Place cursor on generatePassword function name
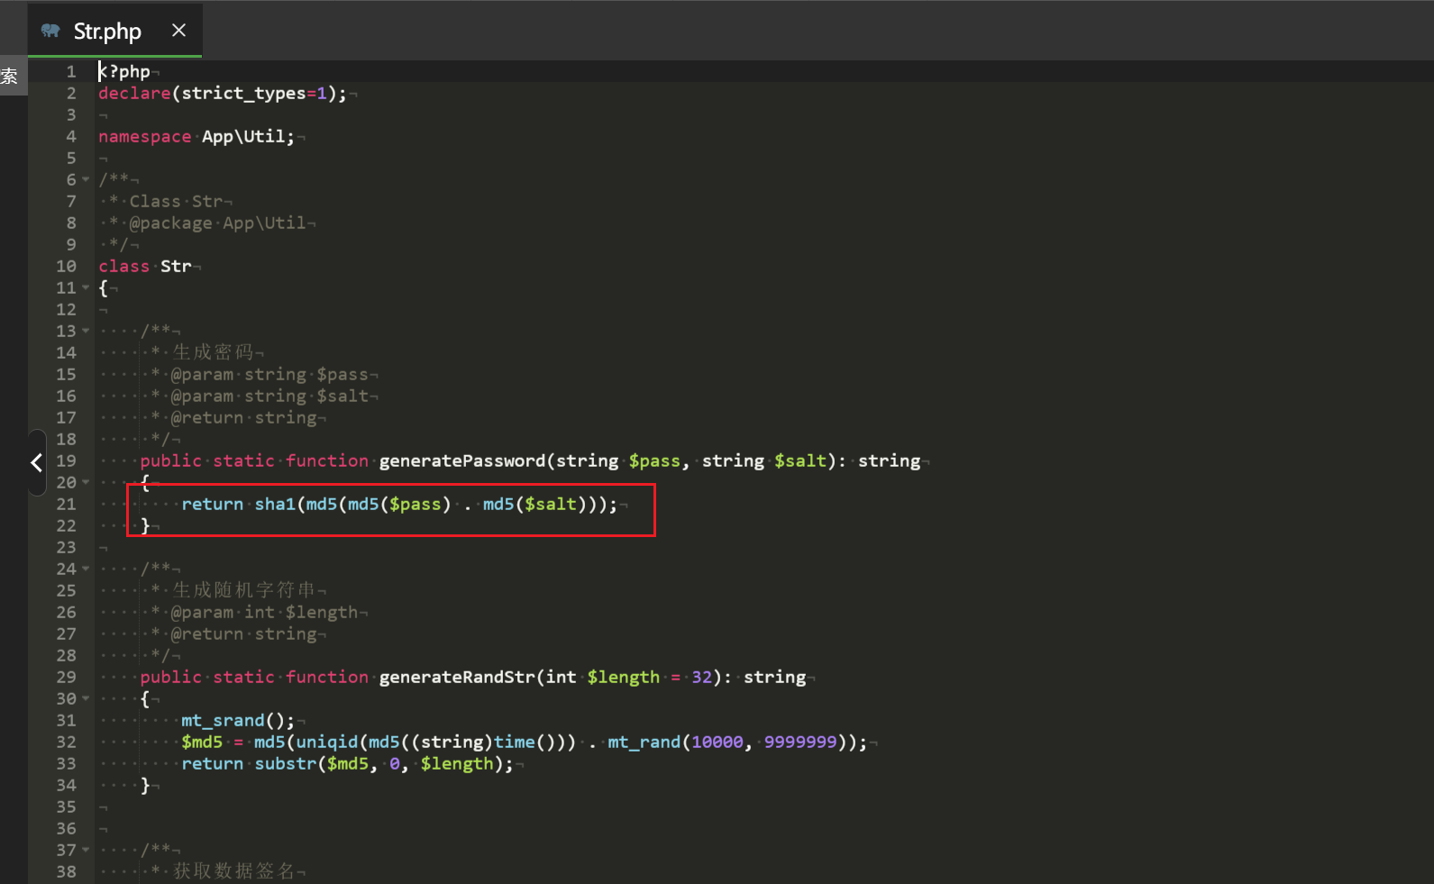Image resolution: width=1434 pixels, height=884 pixels. (461, 461)
